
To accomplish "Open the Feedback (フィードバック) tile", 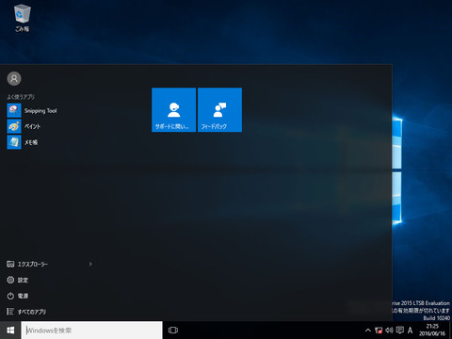I will click(219, 110).
